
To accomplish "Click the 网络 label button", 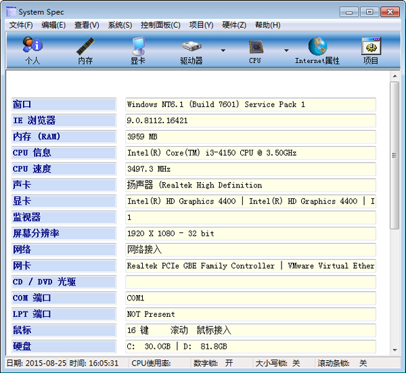I will click(64, 249).
